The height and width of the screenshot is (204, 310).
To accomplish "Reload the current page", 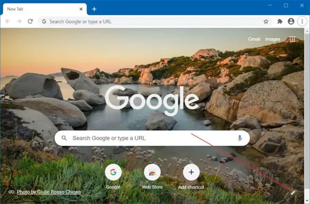I will (x=30, y=21).
